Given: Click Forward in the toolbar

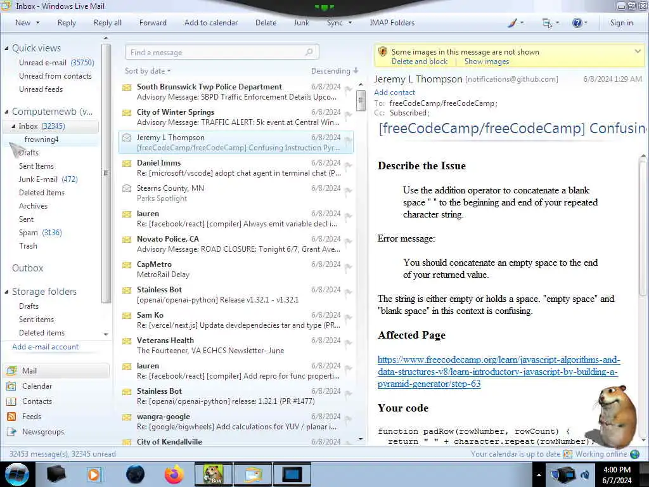Looking at the screenshot, I should pos(153,23).
